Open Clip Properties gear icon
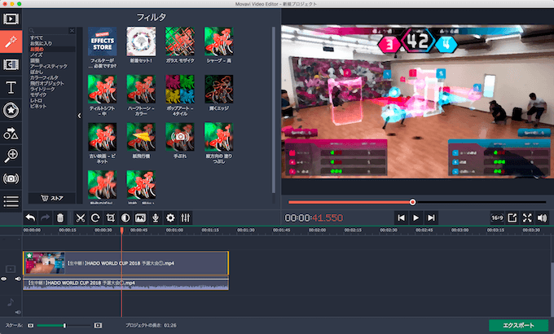Screen dimensions: 554x334 click(x=170, y=218)
